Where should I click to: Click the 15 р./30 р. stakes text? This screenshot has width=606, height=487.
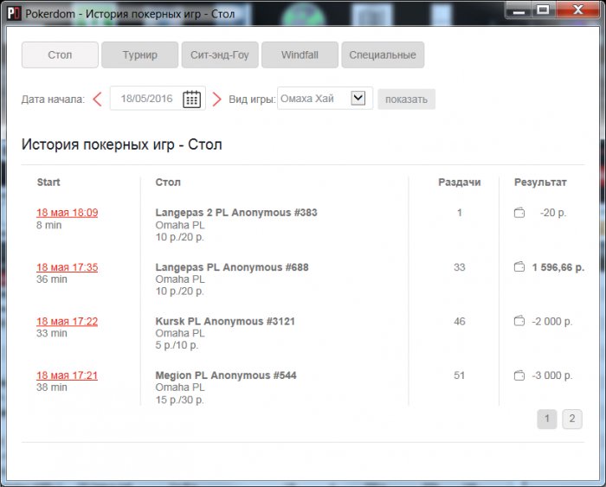point(179,400)
